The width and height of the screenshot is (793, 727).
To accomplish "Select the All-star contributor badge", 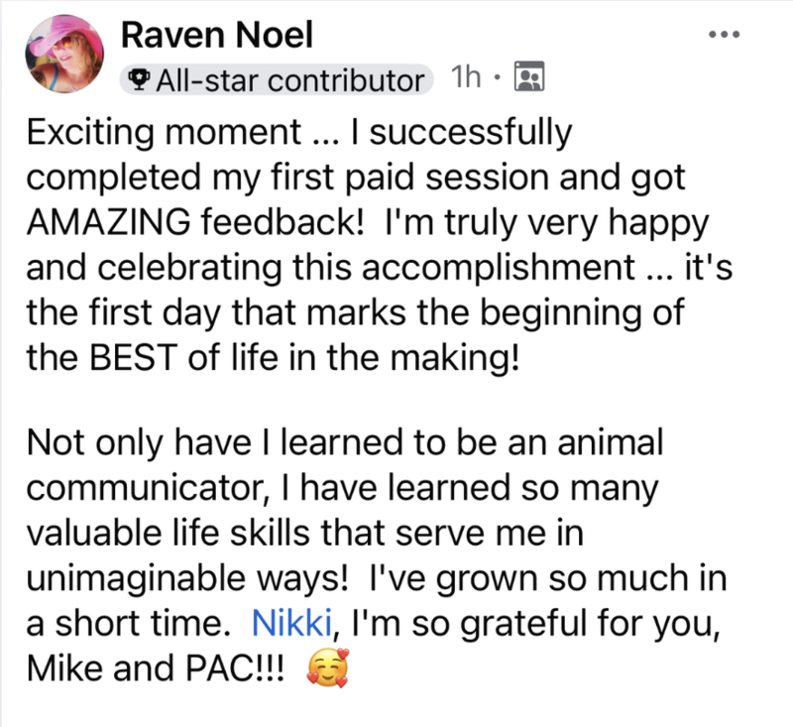I will pyautogui.click(x=277, y=79).
